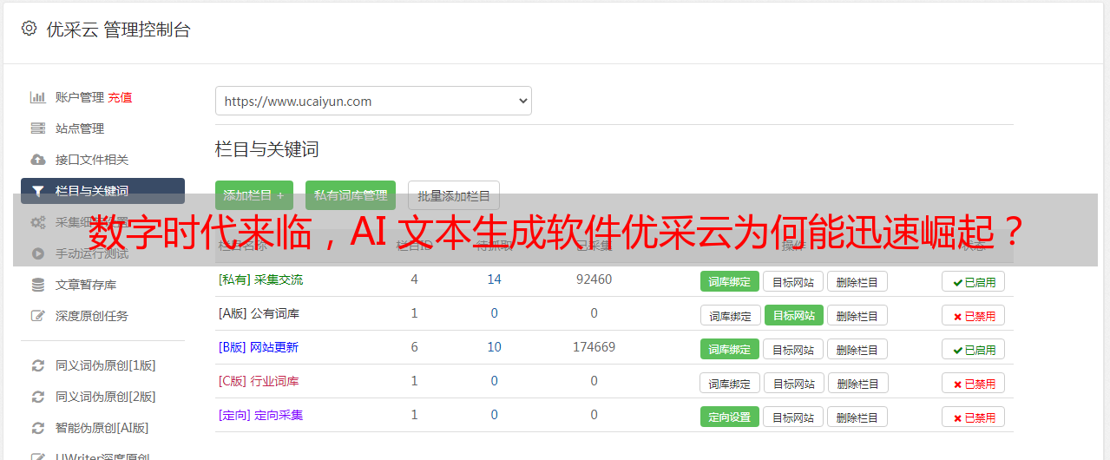Click the 批量添加栏目 button

tap(454, 195)
